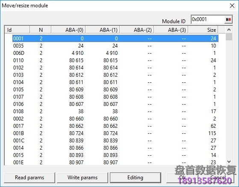239x187 pixels.
Task: Click the Editing button
Action: point(136,178)
